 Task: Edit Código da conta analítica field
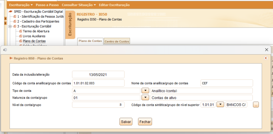point(98,83)
